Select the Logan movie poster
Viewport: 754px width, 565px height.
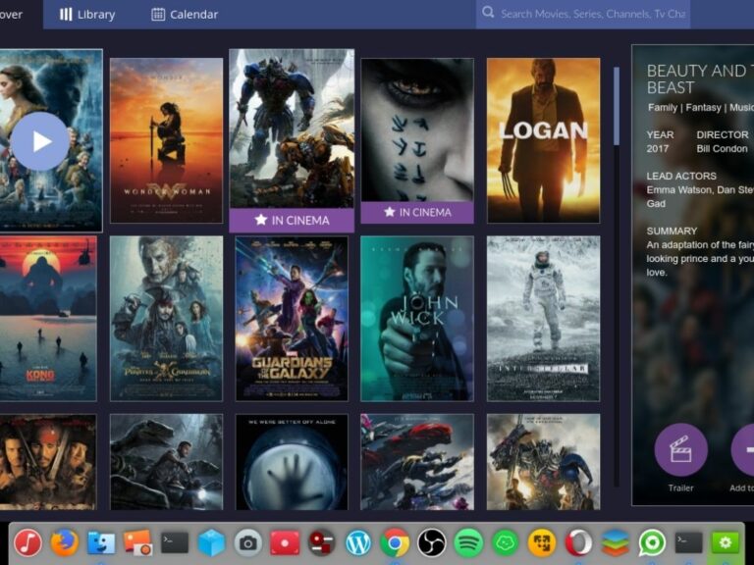pyautogui.click(x=543, y=140)
